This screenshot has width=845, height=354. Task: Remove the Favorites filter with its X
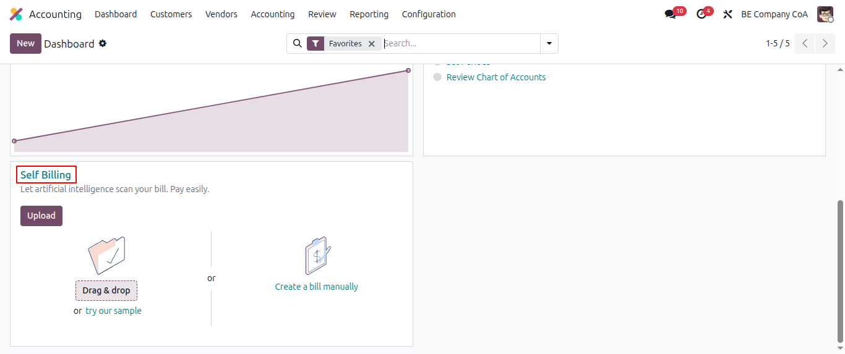pos(371,44)
